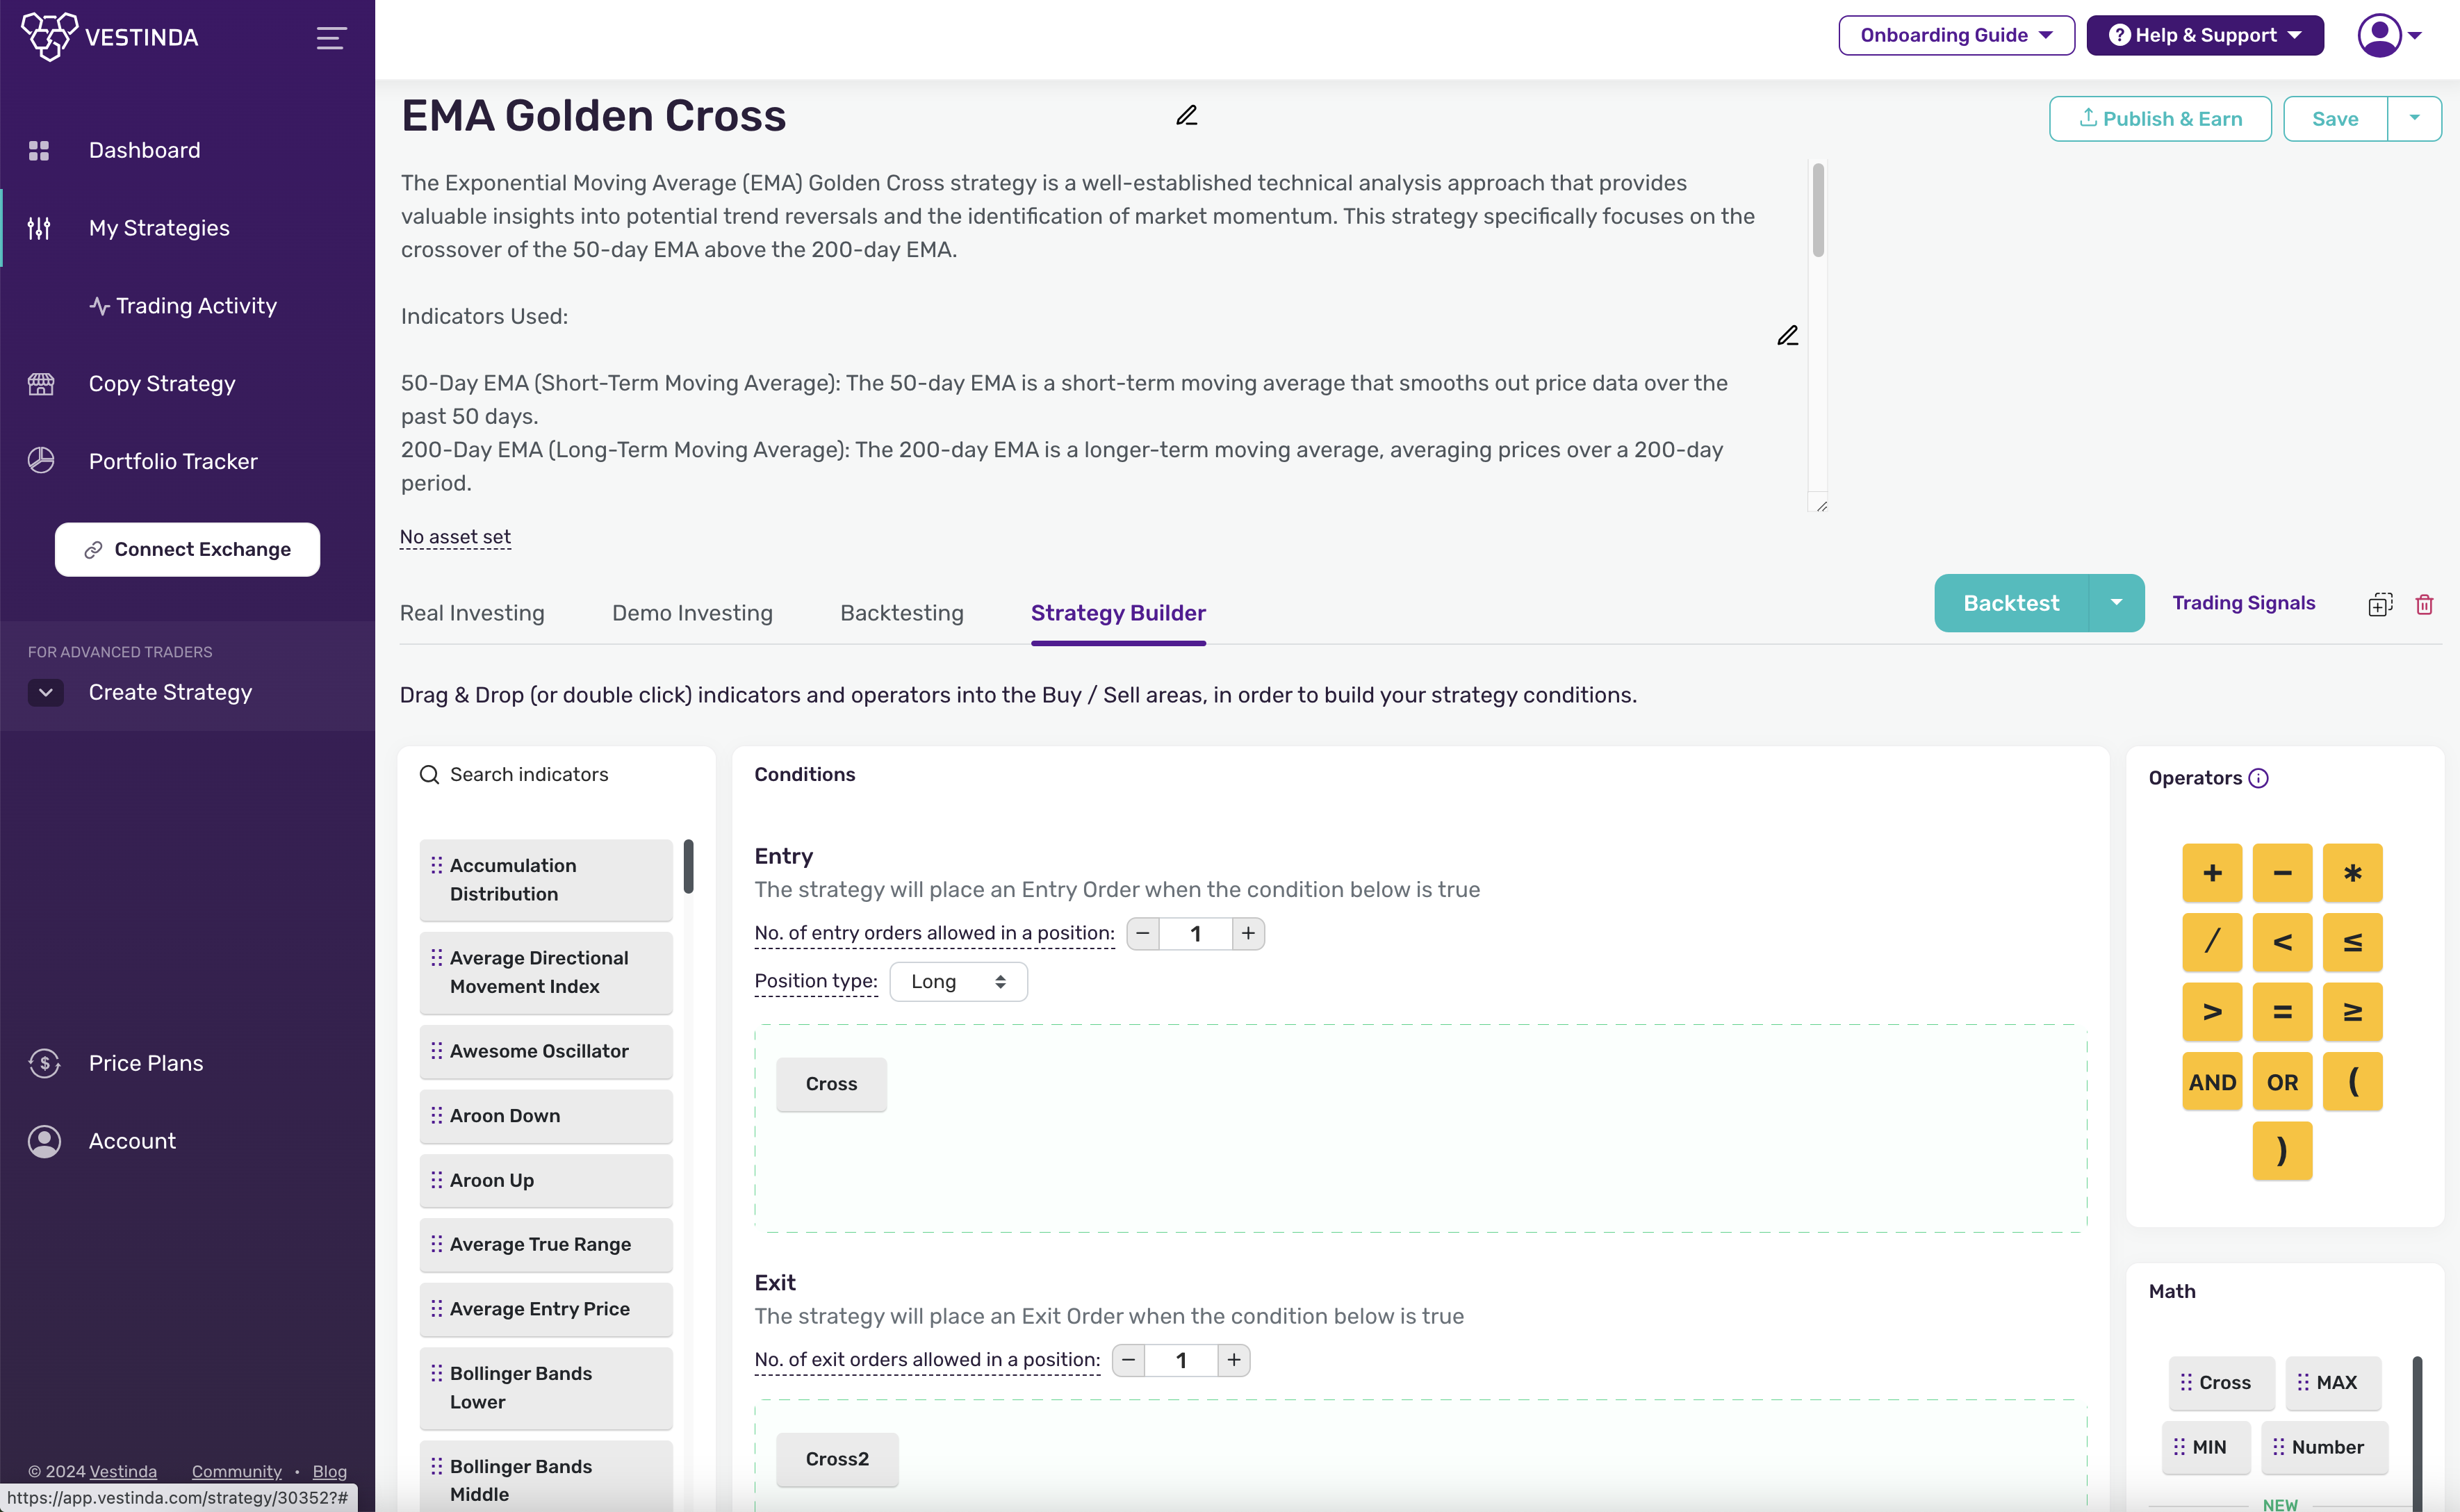Select the MAX math function
2460x1512 pixels.
click(x=2334, y=1383)
